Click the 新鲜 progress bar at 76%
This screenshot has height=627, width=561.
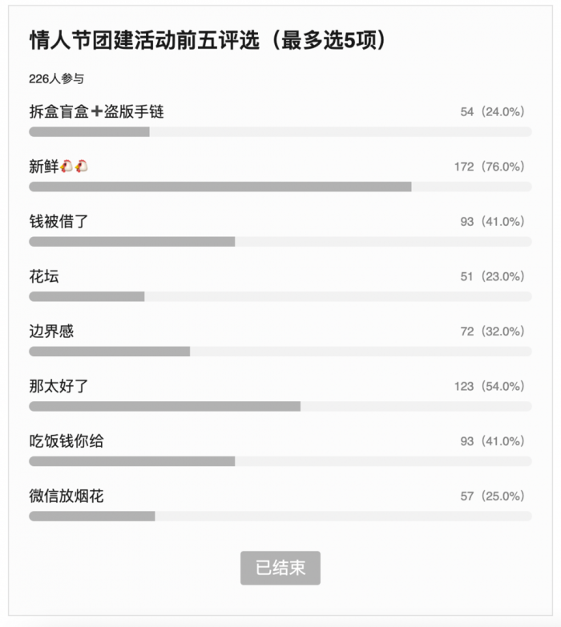coord(280,187)
